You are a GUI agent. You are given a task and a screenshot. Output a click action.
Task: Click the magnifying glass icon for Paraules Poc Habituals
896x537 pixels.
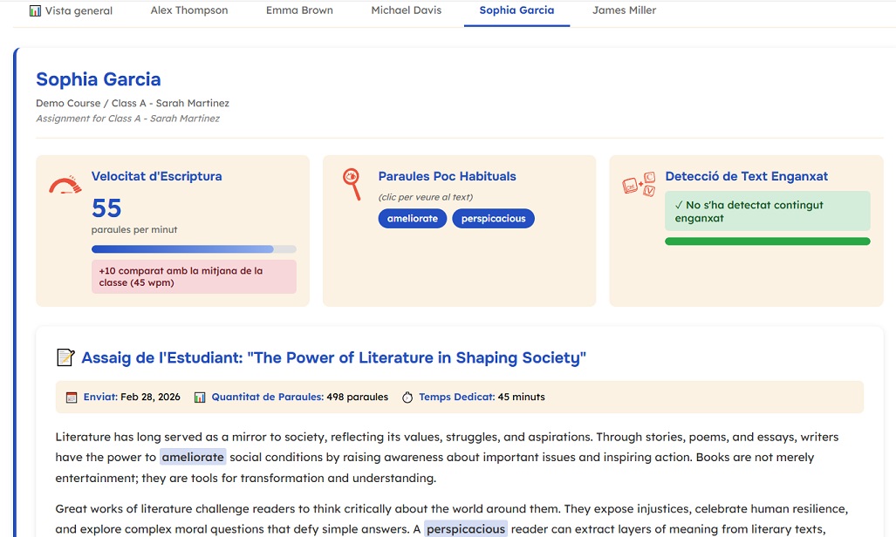click(352, 184)
